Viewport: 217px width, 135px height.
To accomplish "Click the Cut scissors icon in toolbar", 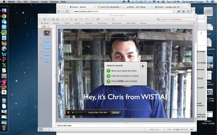I will click(x=63, y=19).
